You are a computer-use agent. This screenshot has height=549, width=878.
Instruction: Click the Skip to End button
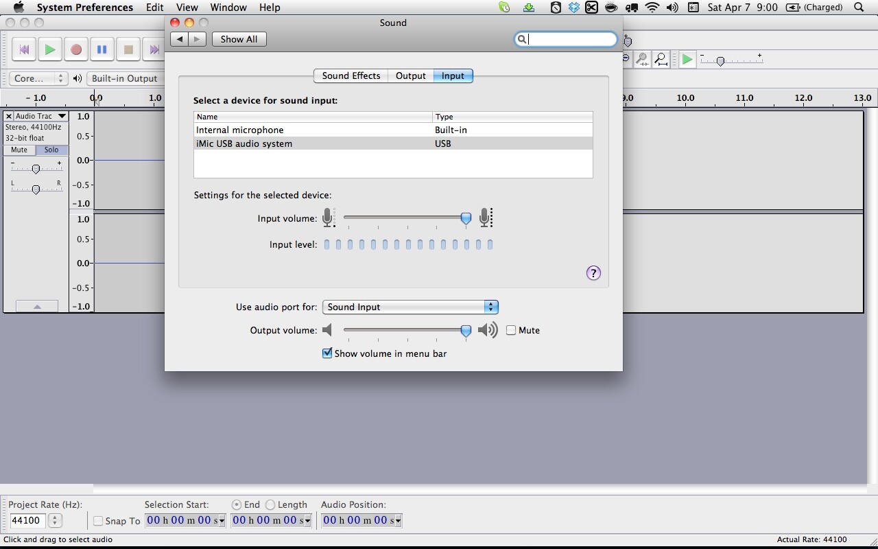[x=154, y=49]
